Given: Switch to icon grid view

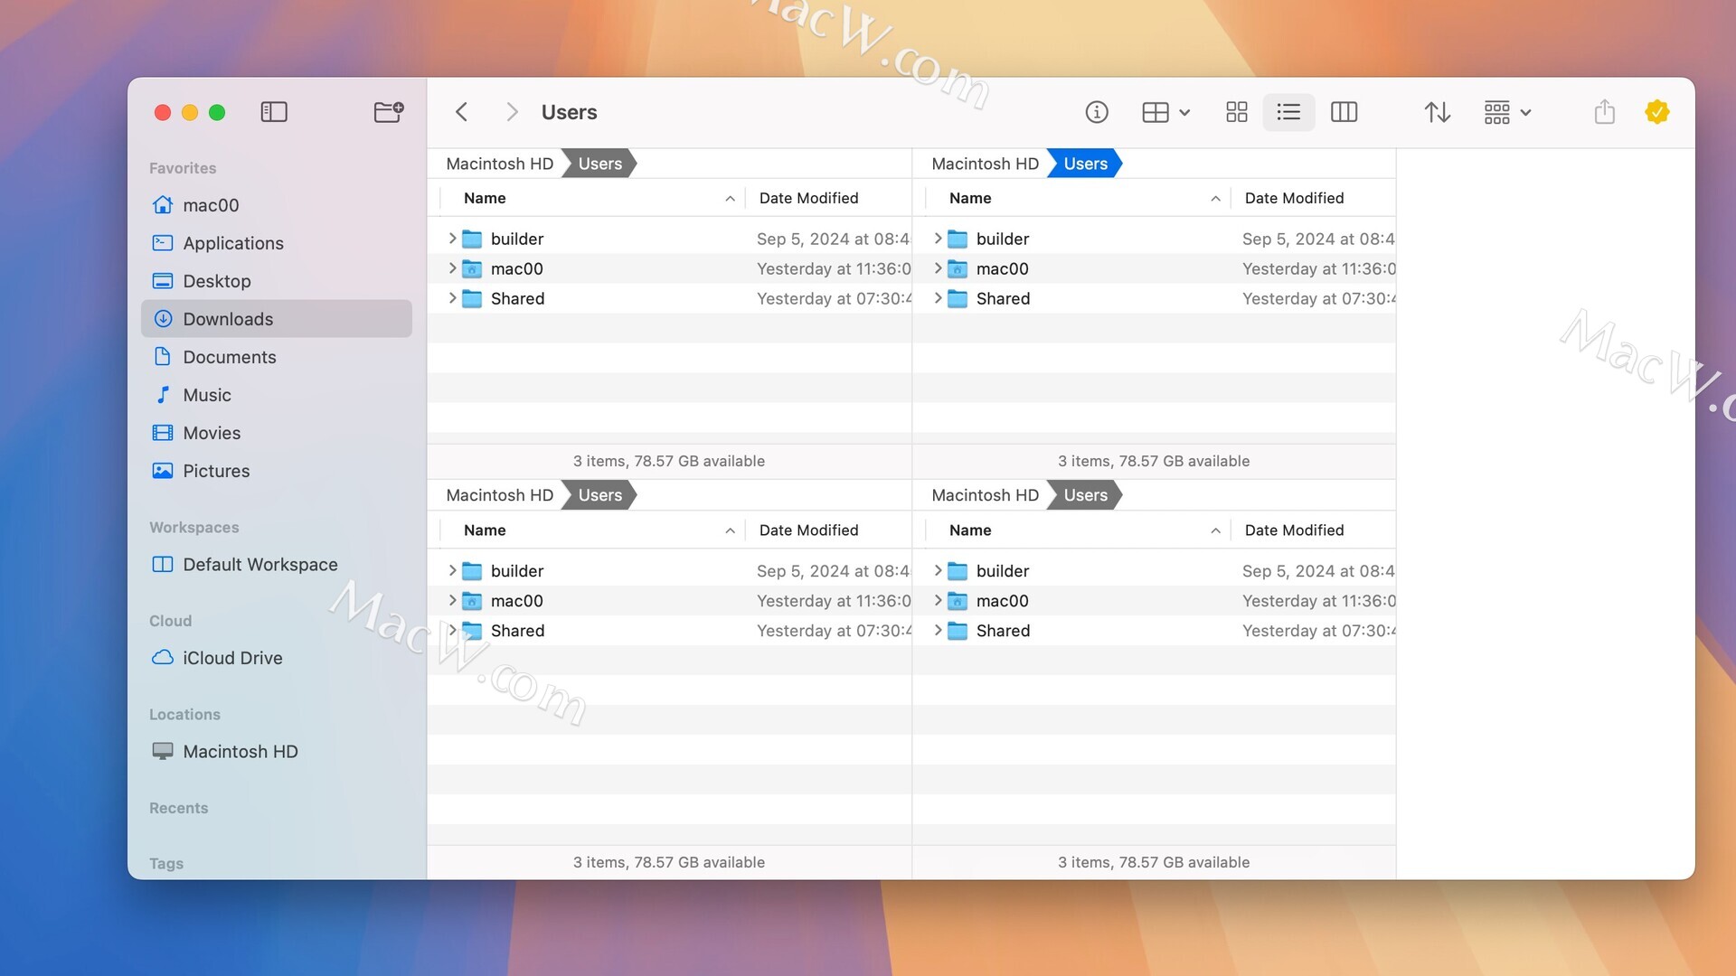Looking at the screenshot, I should 1236,112.
